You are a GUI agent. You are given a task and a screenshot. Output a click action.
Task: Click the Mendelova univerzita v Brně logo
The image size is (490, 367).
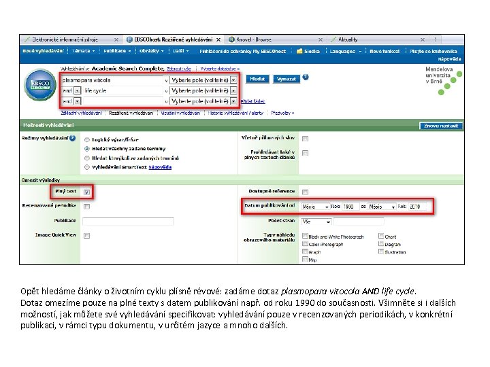(x=443, y=80)
